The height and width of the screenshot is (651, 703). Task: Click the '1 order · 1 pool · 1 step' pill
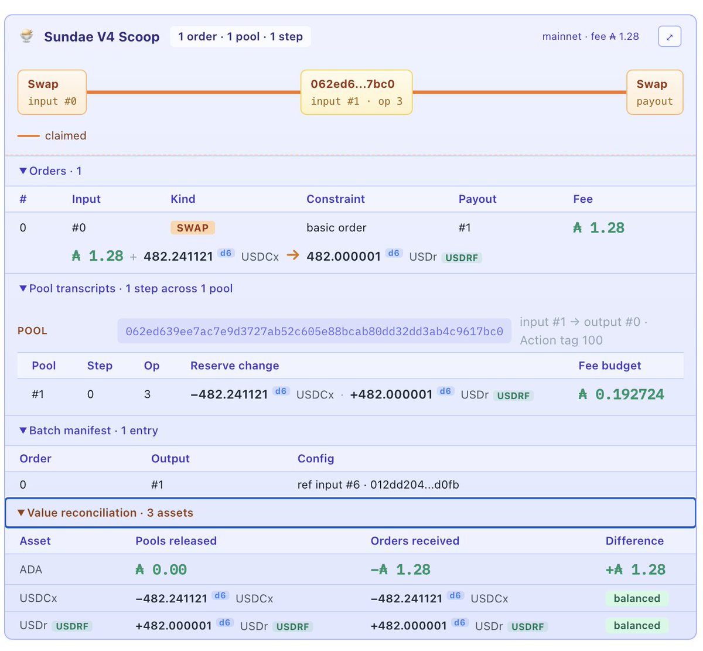[x=240, y=36]
